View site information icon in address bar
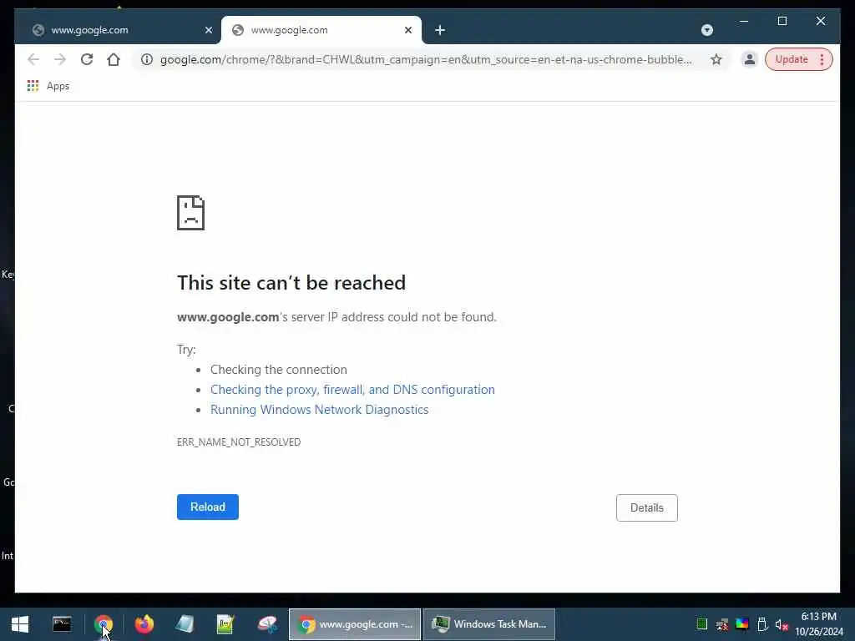Image resolution: width=855 pixels, height=641 pixels. 147,59
